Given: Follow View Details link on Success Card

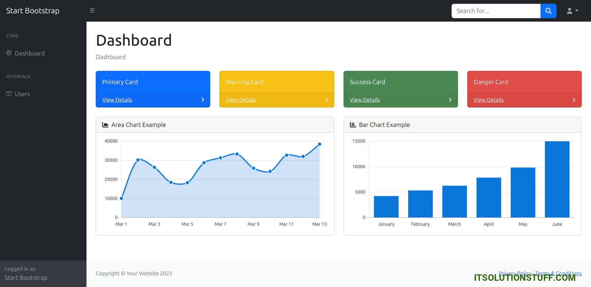Looking at the screenshot, I should click(x=365, y=100).
